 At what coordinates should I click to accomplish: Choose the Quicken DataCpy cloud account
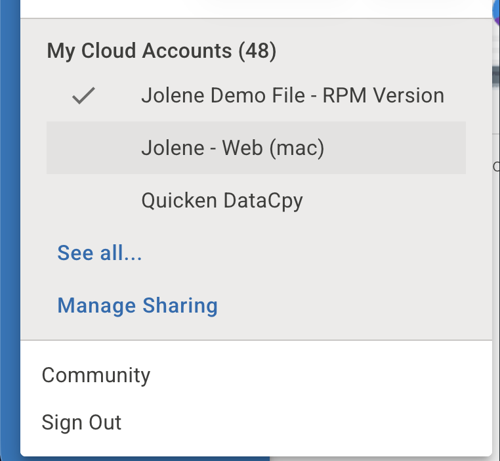coord(222,200)
